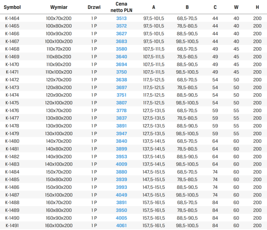267x230 pixels.
Task: Click price 4009
Action: 122,164
